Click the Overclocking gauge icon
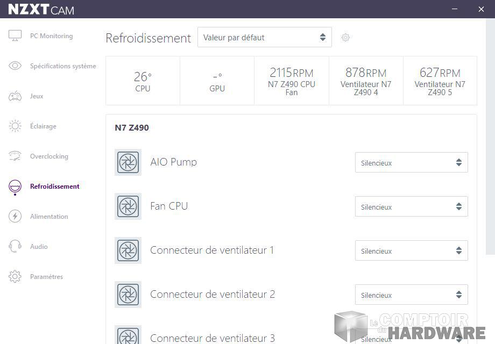Viewport: 495px width, 344px height. pos(15,156)
